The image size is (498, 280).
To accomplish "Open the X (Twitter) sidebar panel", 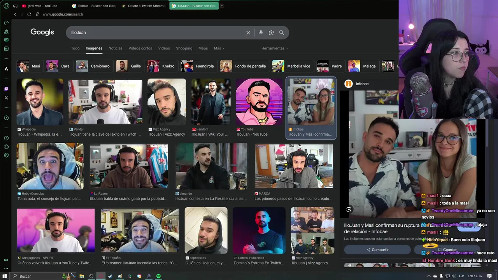I will click(x=6, y=98).
